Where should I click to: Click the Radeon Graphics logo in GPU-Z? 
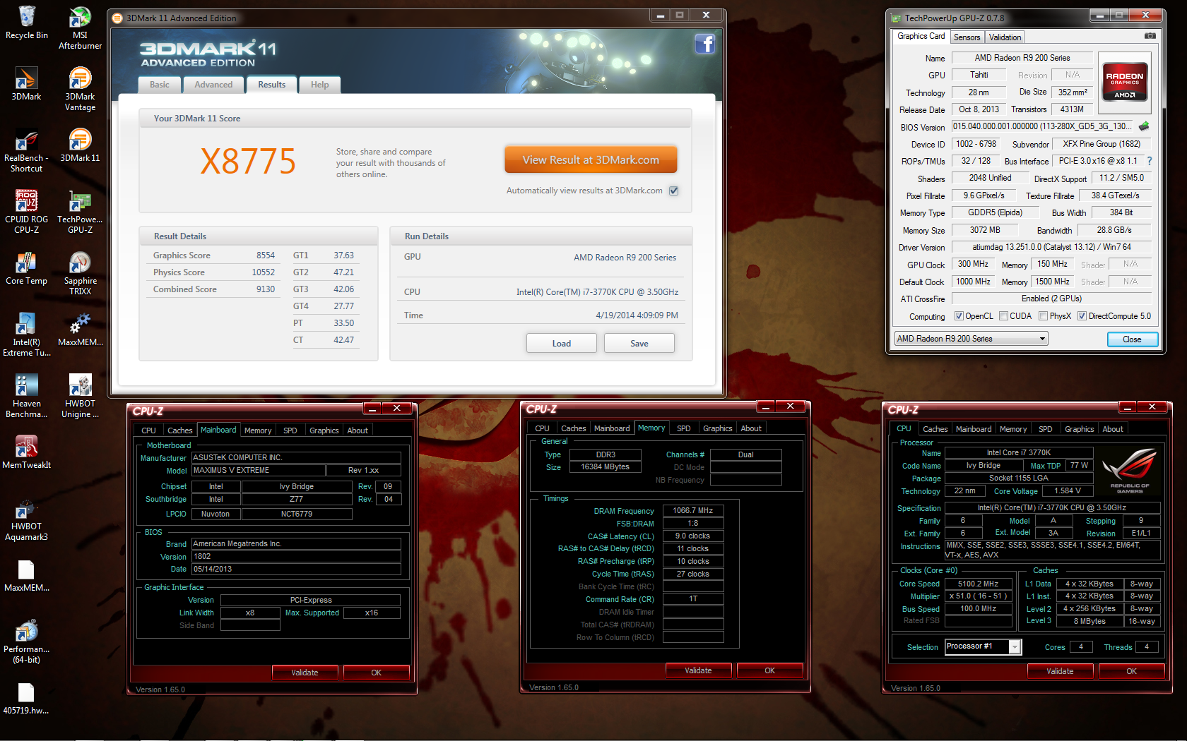(1125, 84)
